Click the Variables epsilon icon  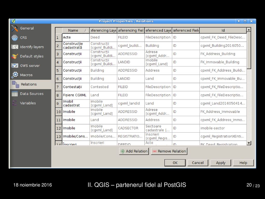(15, 103)
